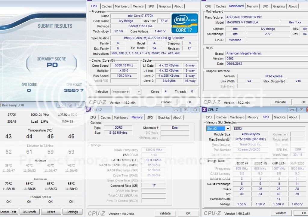Select Graphics tab in Mainboard window

279,6
